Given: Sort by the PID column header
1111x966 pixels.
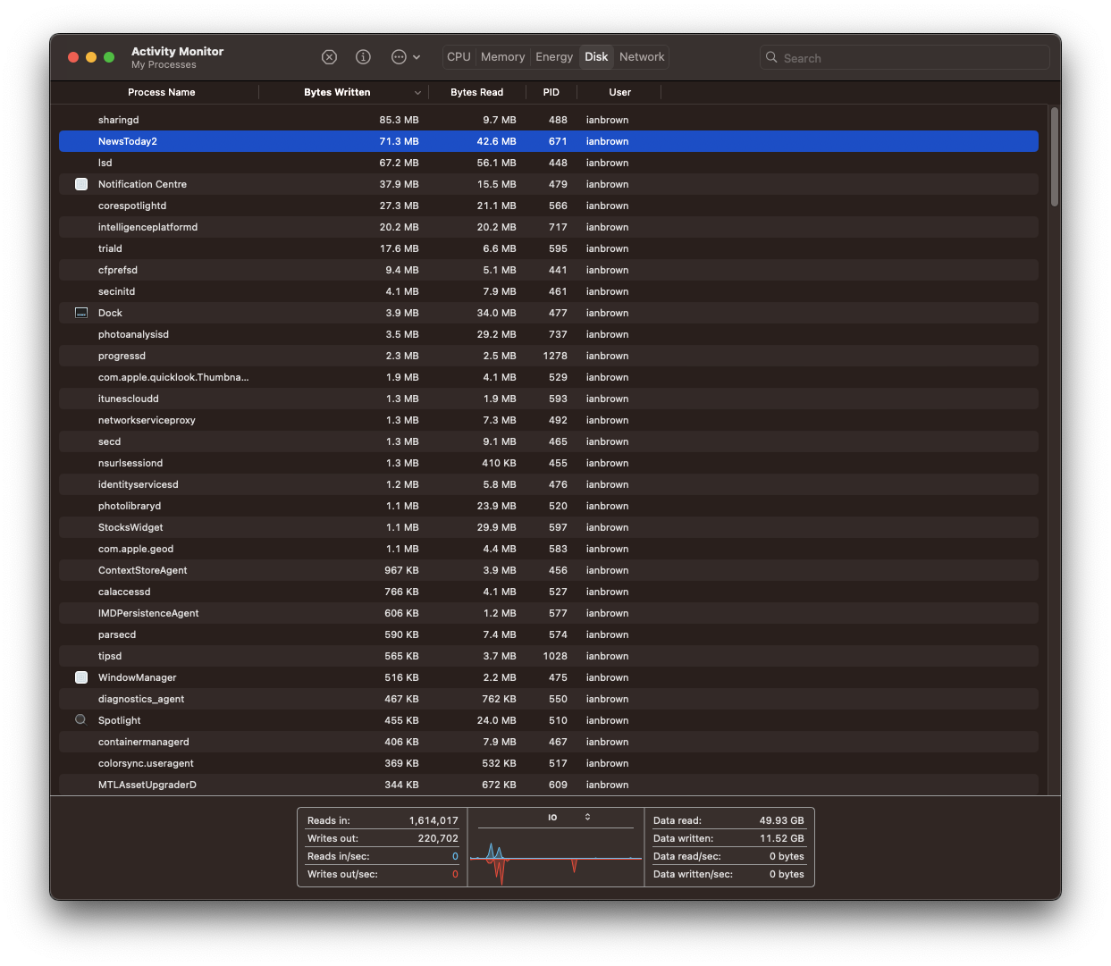Looking at the screenshot, I should point(551,93).
